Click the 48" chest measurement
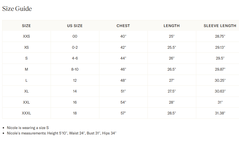This screenshot has width=239, height=142. coord(123,80)
